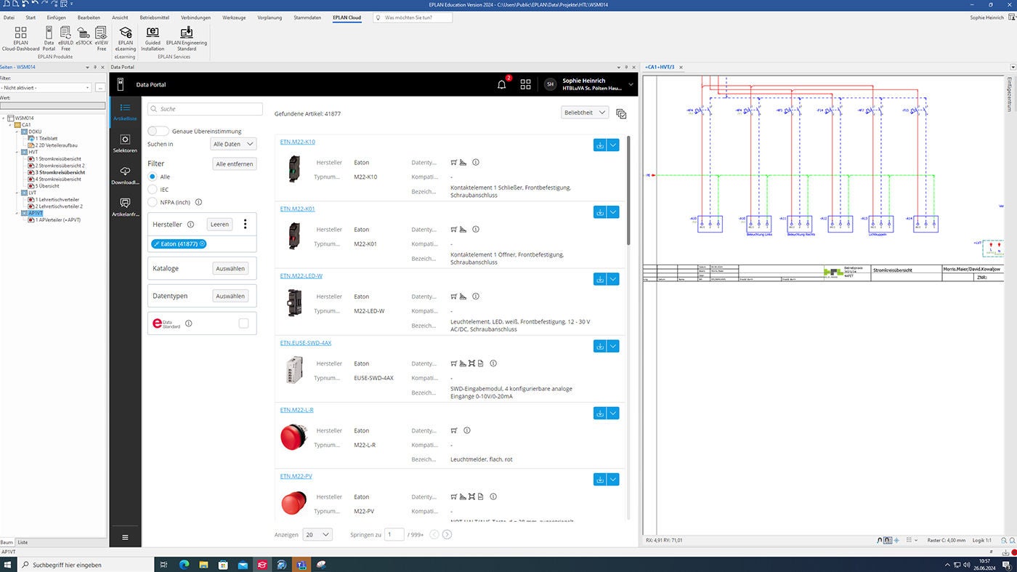
Task: Click the Suche search field
Action: coord(205,109)
